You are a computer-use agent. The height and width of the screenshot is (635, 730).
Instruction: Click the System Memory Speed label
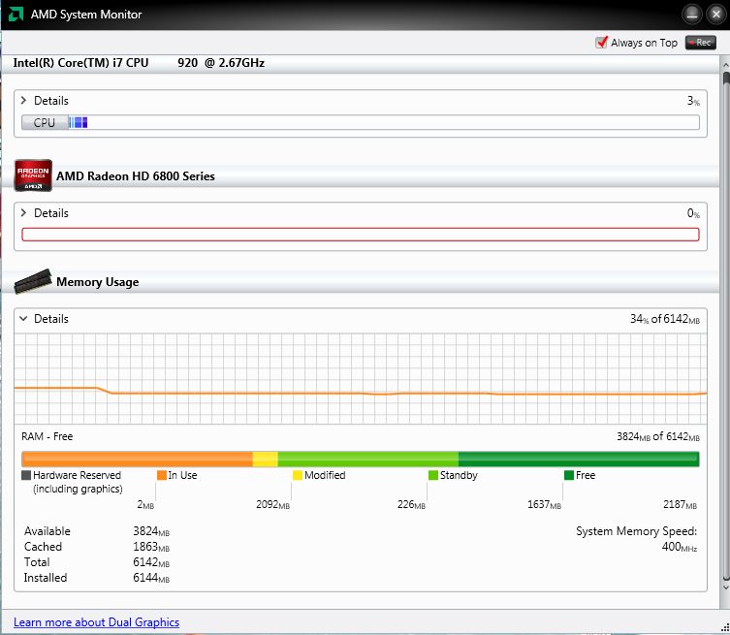pyautogui.click(x=636, y=531)
